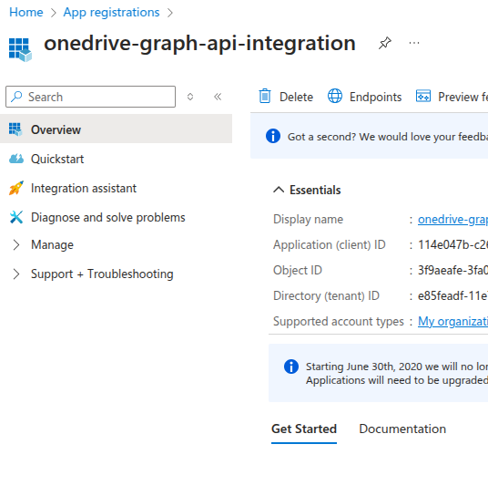This screenshot has width=488, height=496.
Task: Click Directory (tenant) ID value e85feadf
Action: click(452, 295)
